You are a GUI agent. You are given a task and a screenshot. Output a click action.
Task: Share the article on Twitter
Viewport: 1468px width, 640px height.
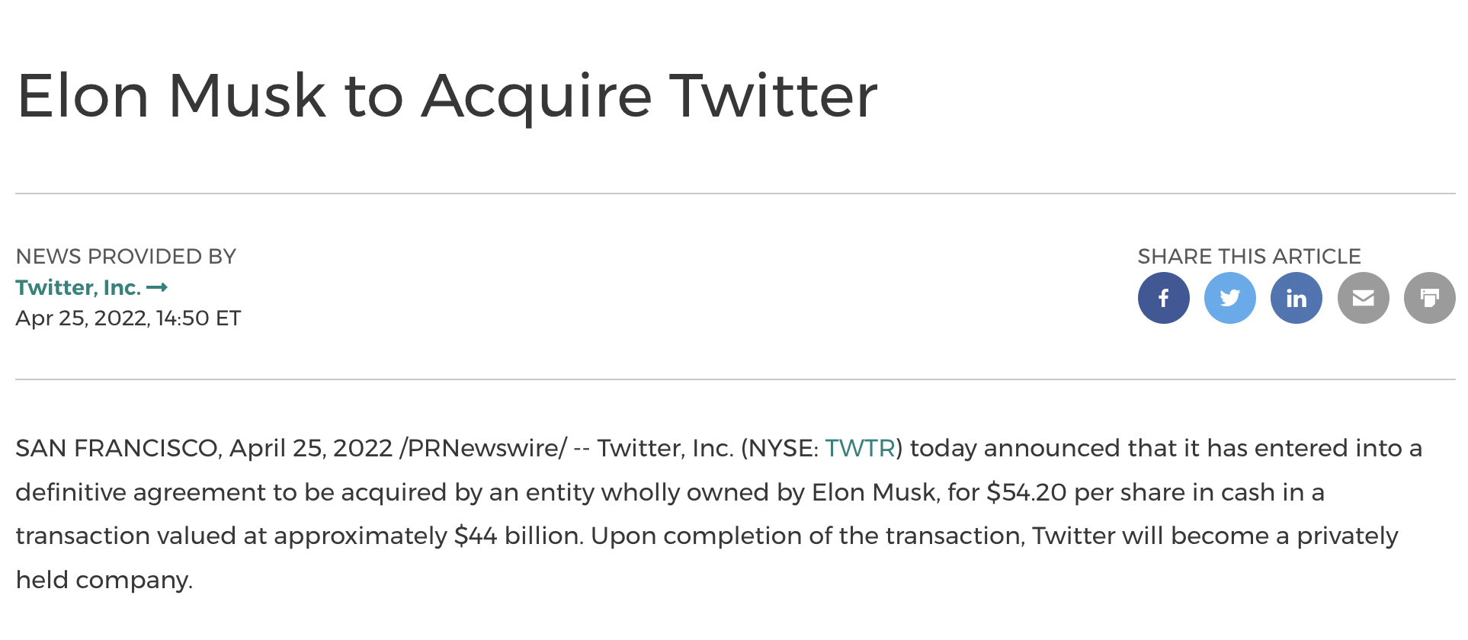[x=1229, y=298]
